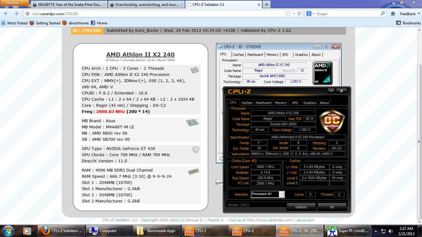Viewport: 422px width, 237px height.
Task: Click the GPU icon beside GeForce GT 430
Action: point(196,150)
